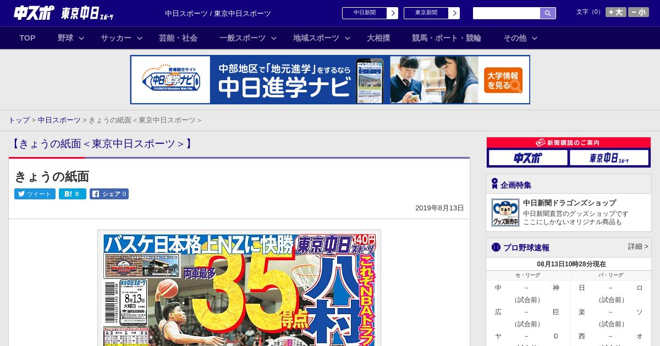Click the セ・リーグ column header

(x=527, y=275)
